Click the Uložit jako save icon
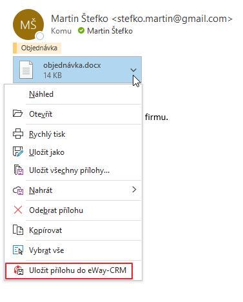This screenshot has height=302, width=243. tap(18, 152)
